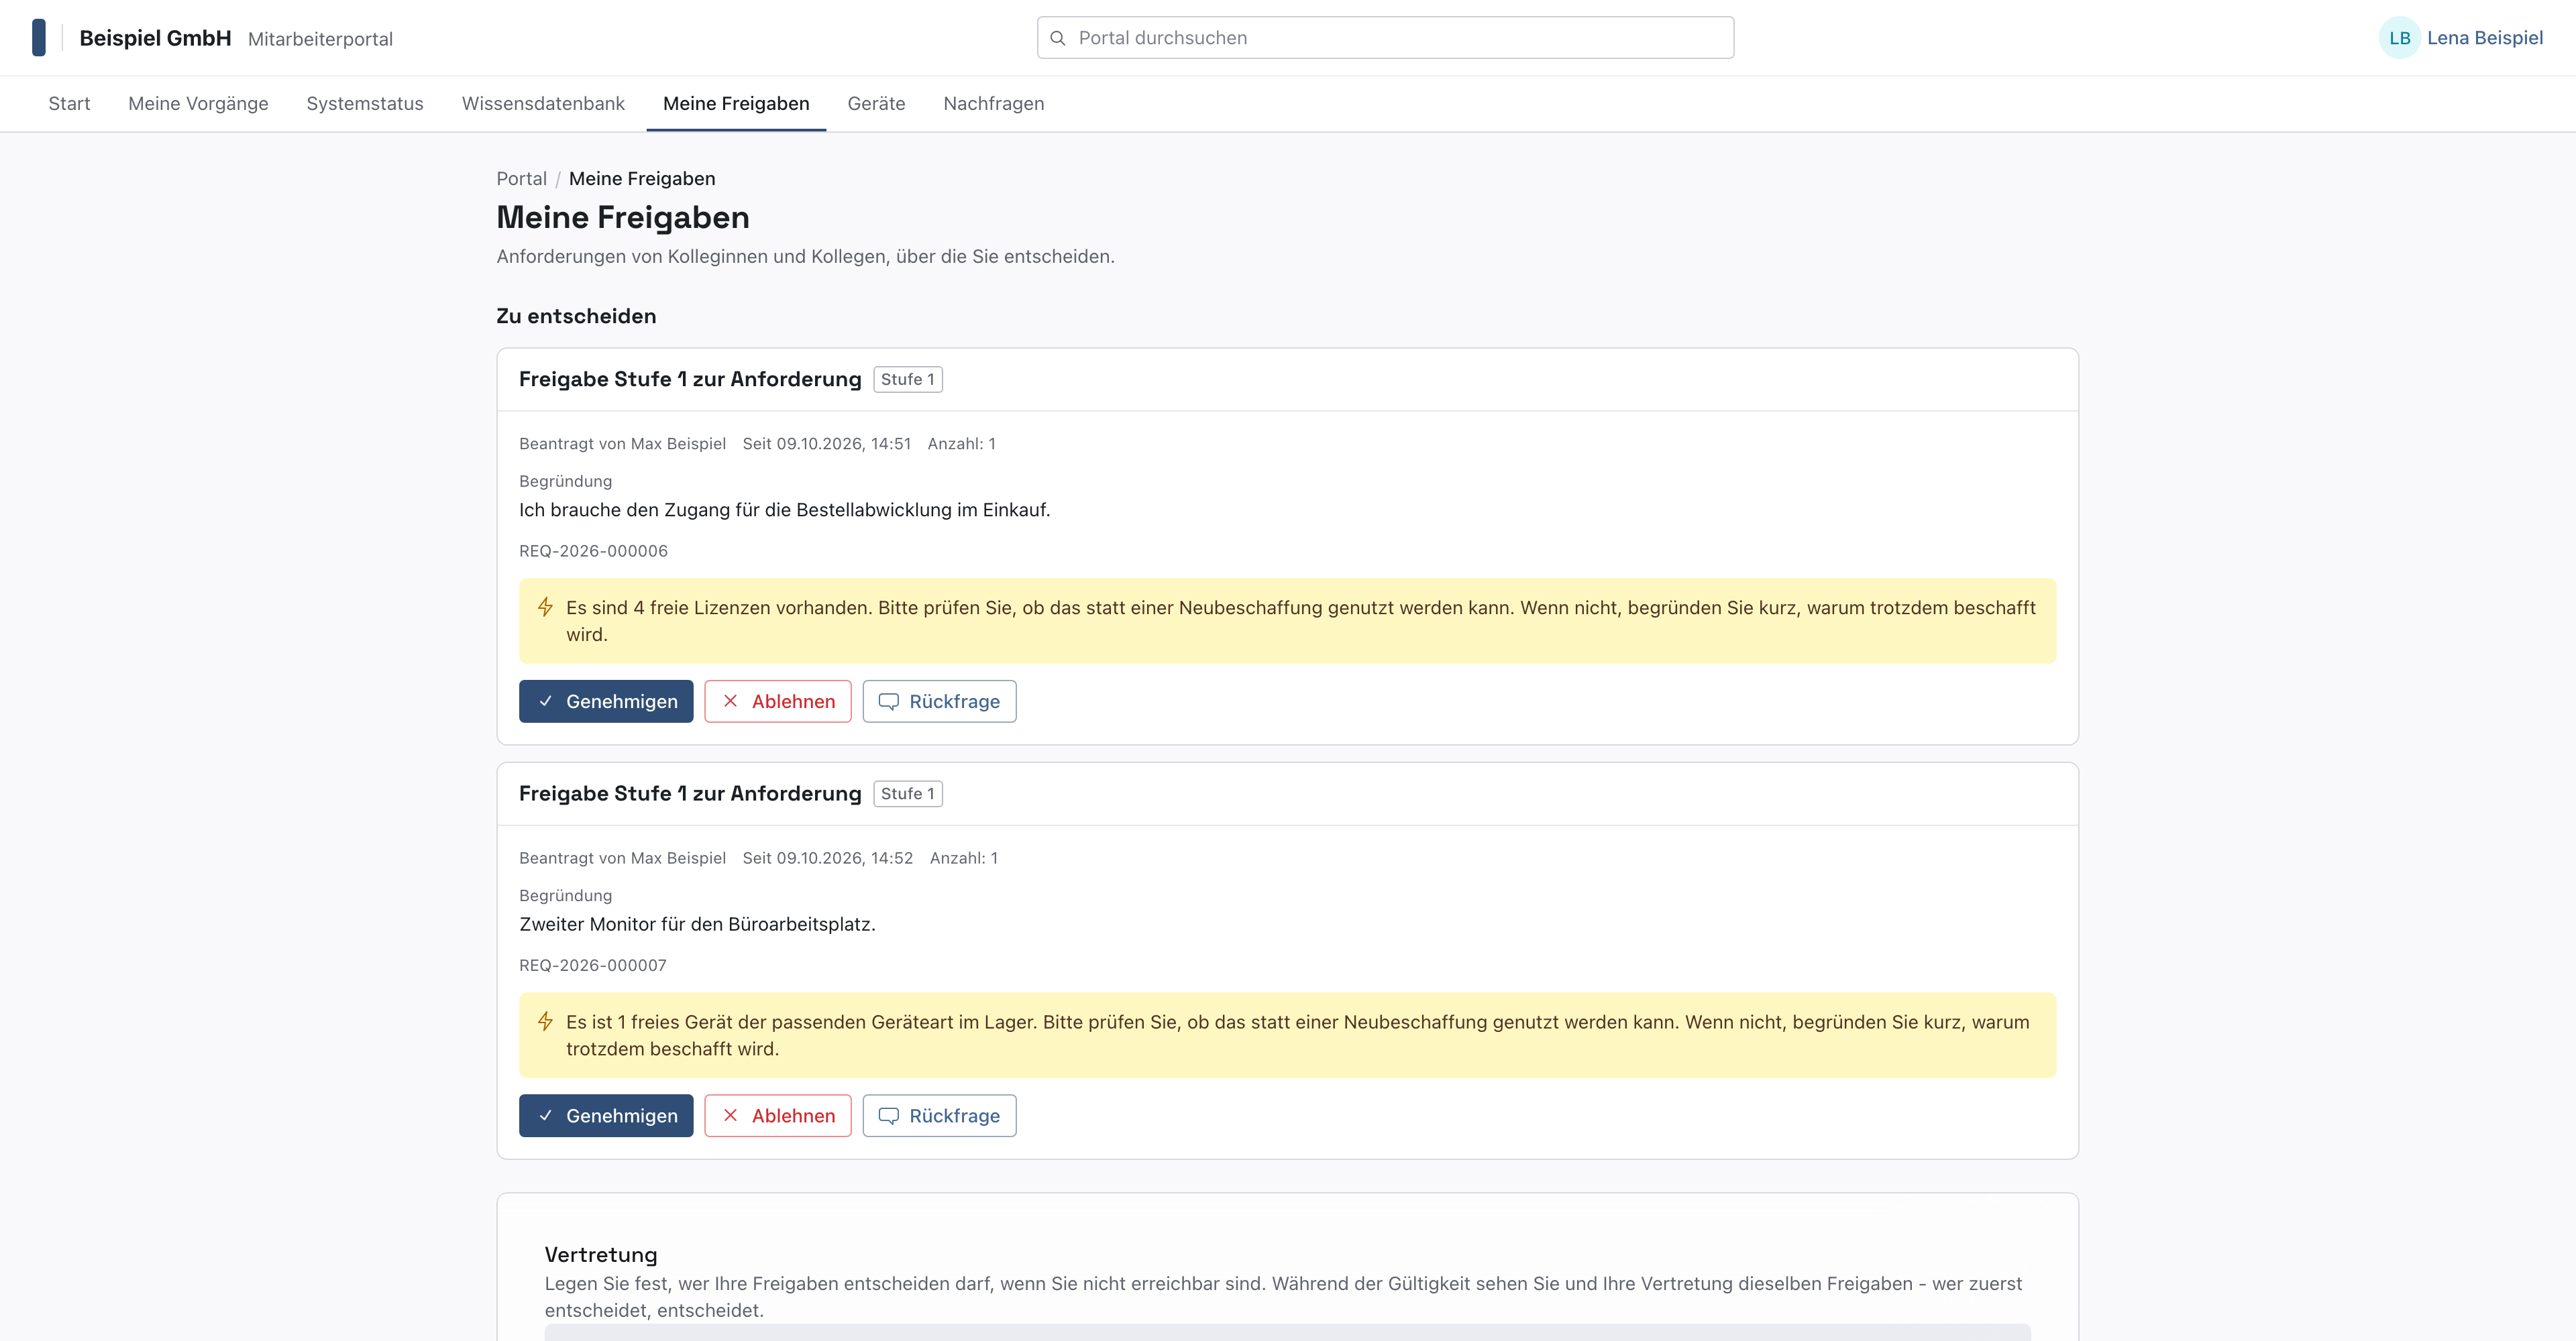2576x1341 pixels.
Task: Click the Stufe 1 badge on REQ-2026-000007 card
Action: pos(908,795)
